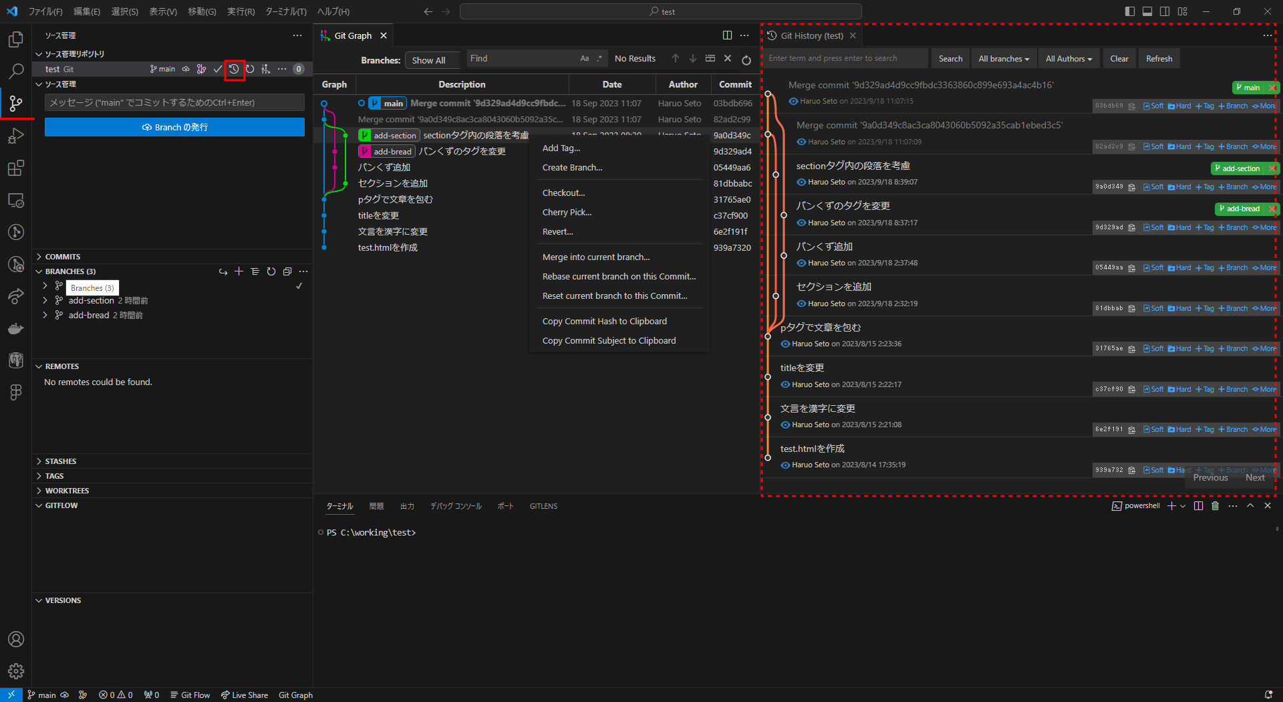Expand the add-section branch node
Image resolution: width=1283 pixels, height=702 pixels.
point(45,301)
